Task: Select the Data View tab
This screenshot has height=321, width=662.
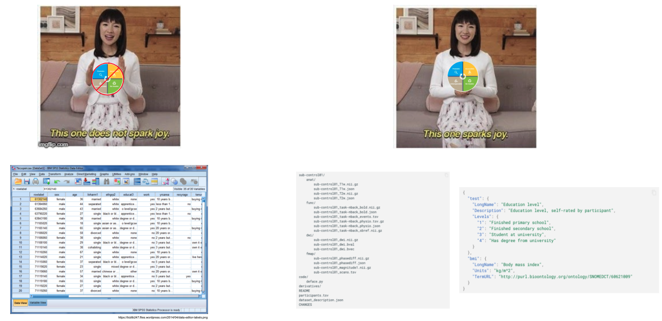Action: pyautogui.click(x=20, y=303)
